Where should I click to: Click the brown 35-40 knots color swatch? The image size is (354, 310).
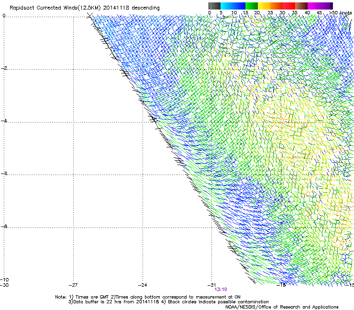pyautogui.click(x=301, y=6)
